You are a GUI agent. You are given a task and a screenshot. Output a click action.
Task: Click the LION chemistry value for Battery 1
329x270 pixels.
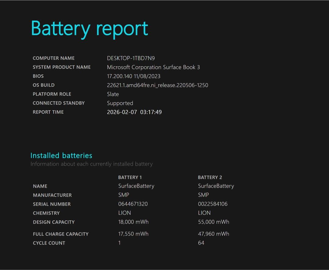pos(124,213)
